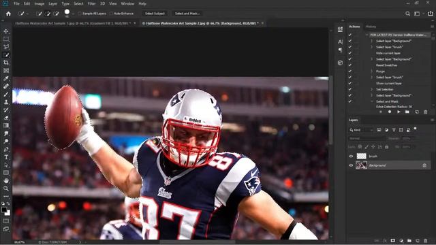Screen dimensions: 436x245
Task: Open the Image menu
Action: click(x=40, y=3)
